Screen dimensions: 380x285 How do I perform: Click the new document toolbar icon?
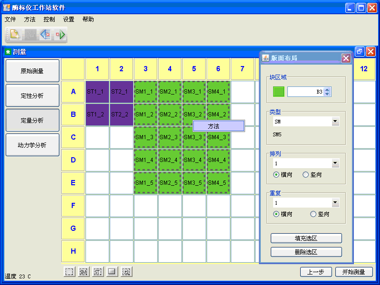point(15,34)
